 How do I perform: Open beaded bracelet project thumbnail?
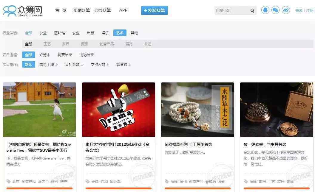pyautogui.click(x=197, y=110)
